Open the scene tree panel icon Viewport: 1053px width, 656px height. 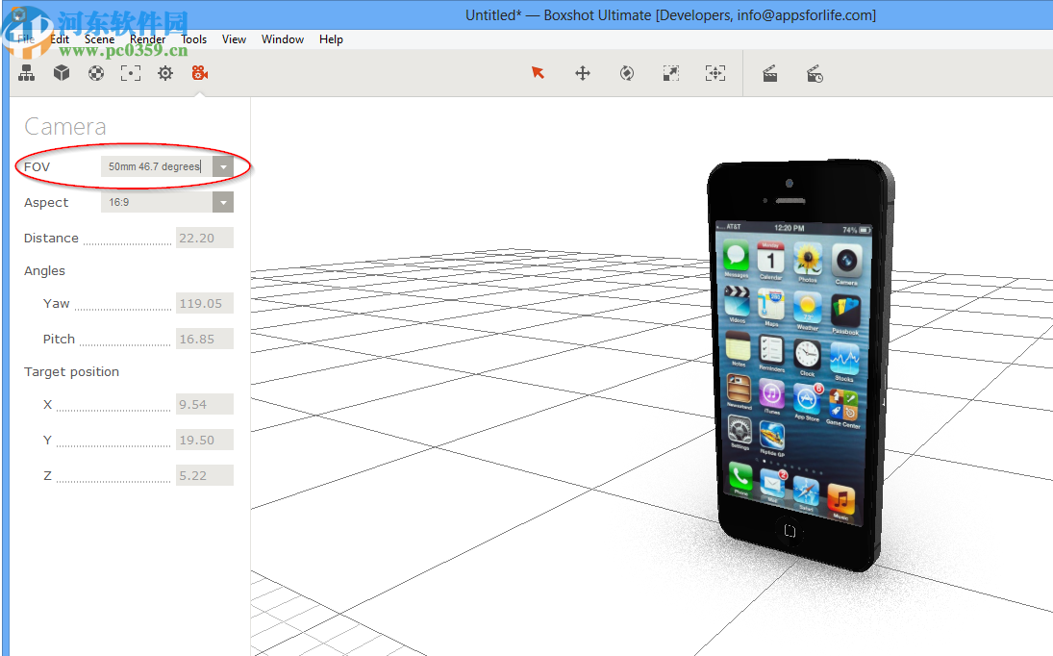[27, 73]
